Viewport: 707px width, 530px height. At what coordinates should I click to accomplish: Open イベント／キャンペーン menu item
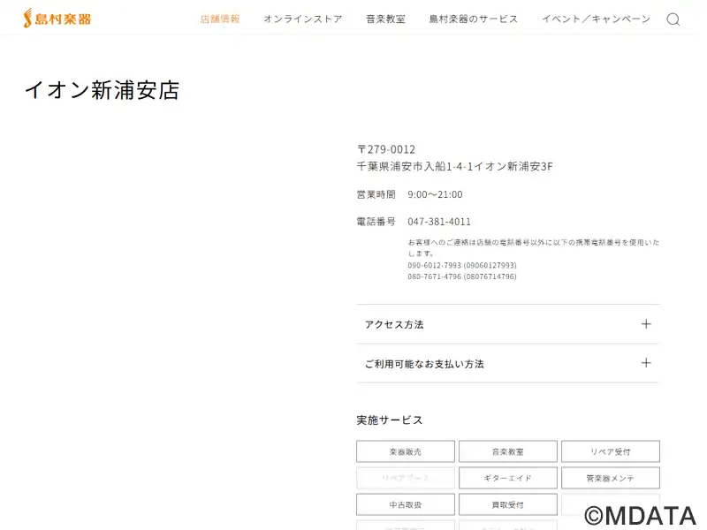[596, 19]
